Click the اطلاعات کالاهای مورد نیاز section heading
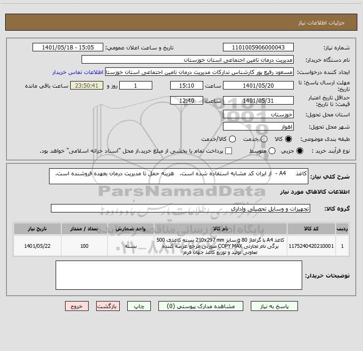This screenshot has width=363, height=351. coord(314,192)
